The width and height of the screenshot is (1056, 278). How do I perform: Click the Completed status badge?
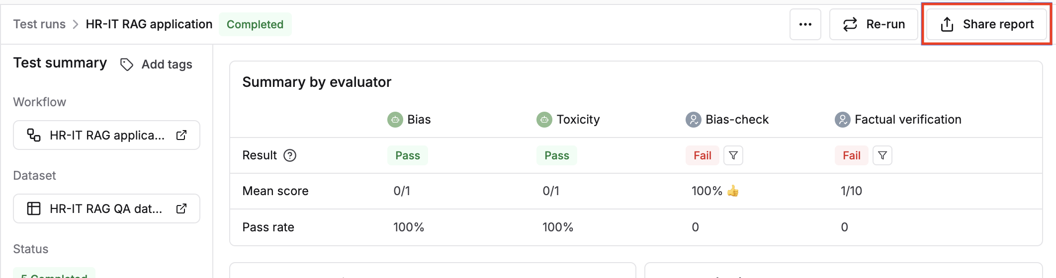pyautogui.click(x=255, y=24)
